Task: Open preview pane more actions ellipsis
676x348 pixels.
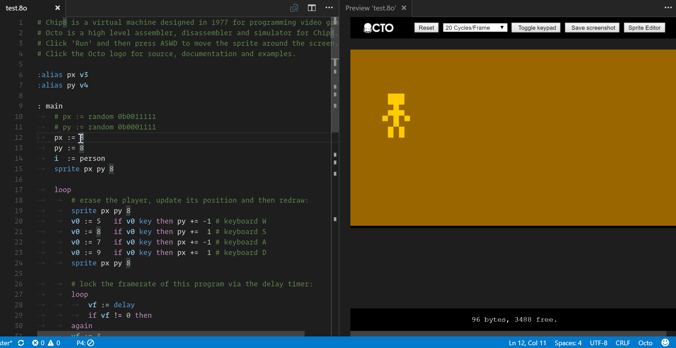Action: tap(668, 8)
